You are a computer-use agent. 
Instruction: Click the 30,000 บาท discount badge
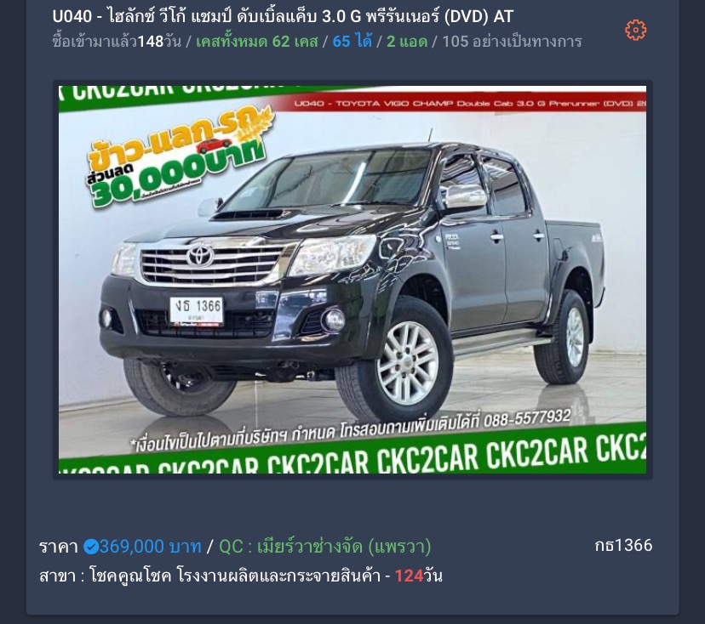coord(180,159)
